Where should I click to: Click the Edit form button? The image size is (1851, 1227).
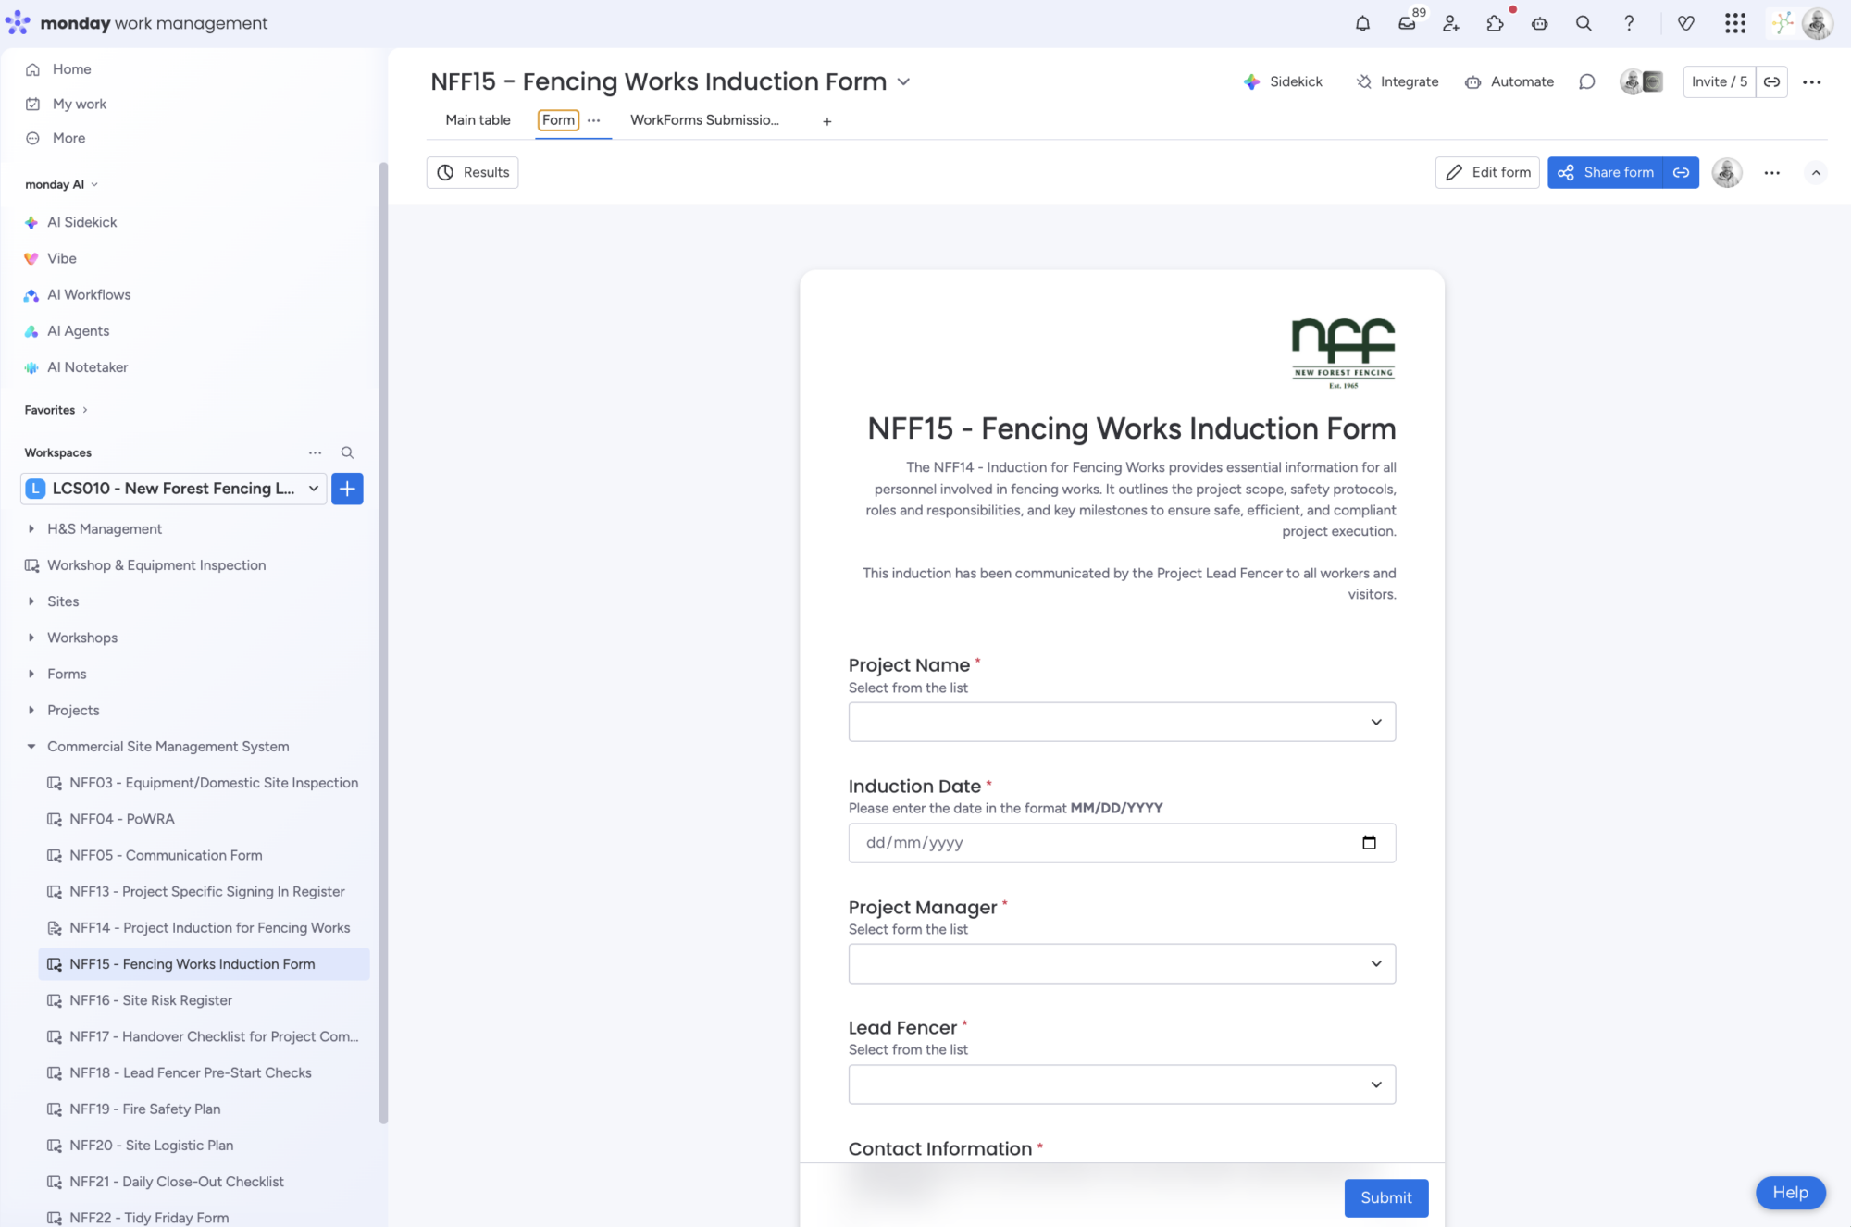1487,172
